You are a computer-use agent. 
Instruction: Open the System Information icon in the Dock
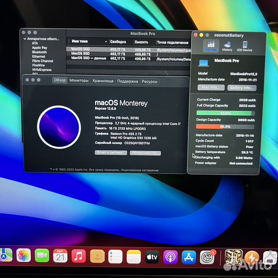270,257
